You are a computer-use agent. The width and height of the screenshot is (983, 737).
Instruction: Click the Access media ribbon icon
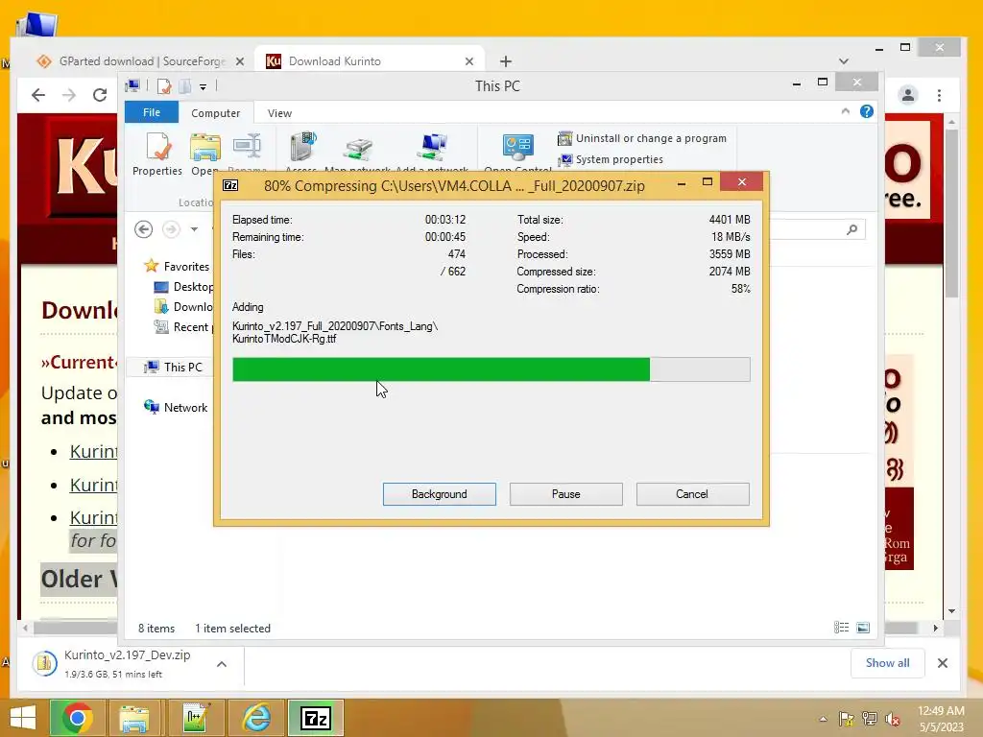[300, 153]
